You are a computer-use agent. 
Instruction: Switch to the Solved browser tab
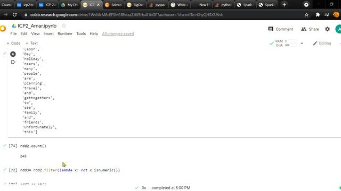click(x=113, y=5)
